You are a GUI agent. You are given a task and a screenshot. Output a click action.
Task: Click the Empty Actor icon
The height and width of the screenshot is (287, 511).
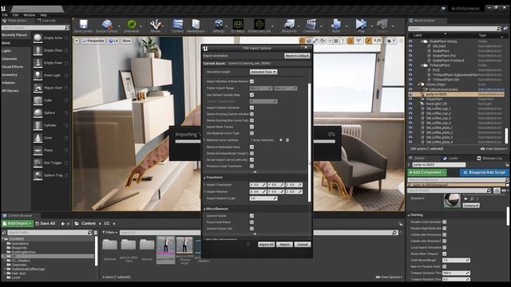point(38,37)
